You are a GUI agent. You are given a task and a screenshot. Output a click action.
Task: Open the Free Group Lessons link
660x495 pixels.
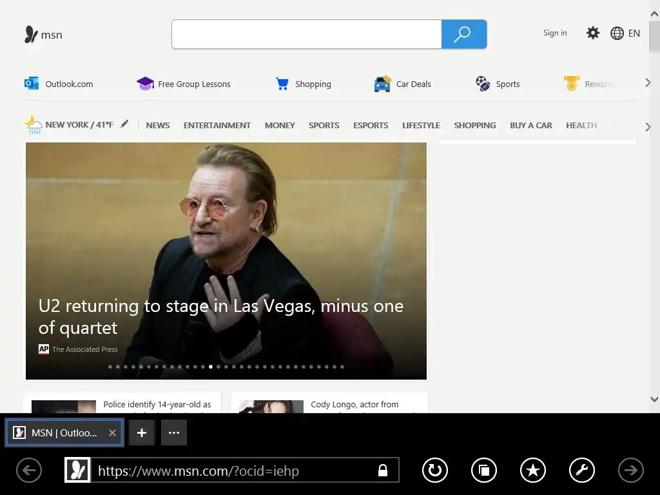pos(194,84)
